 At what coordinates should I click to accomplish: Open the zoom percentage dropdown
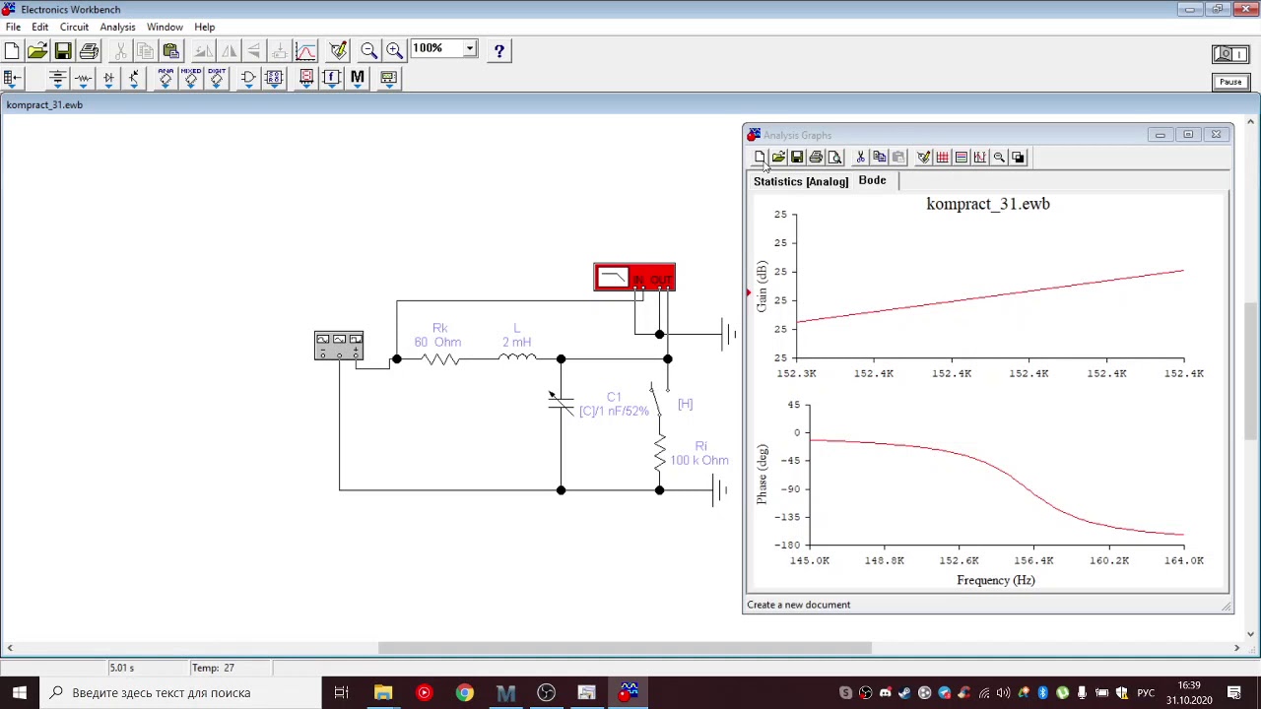tap(470, 48)
